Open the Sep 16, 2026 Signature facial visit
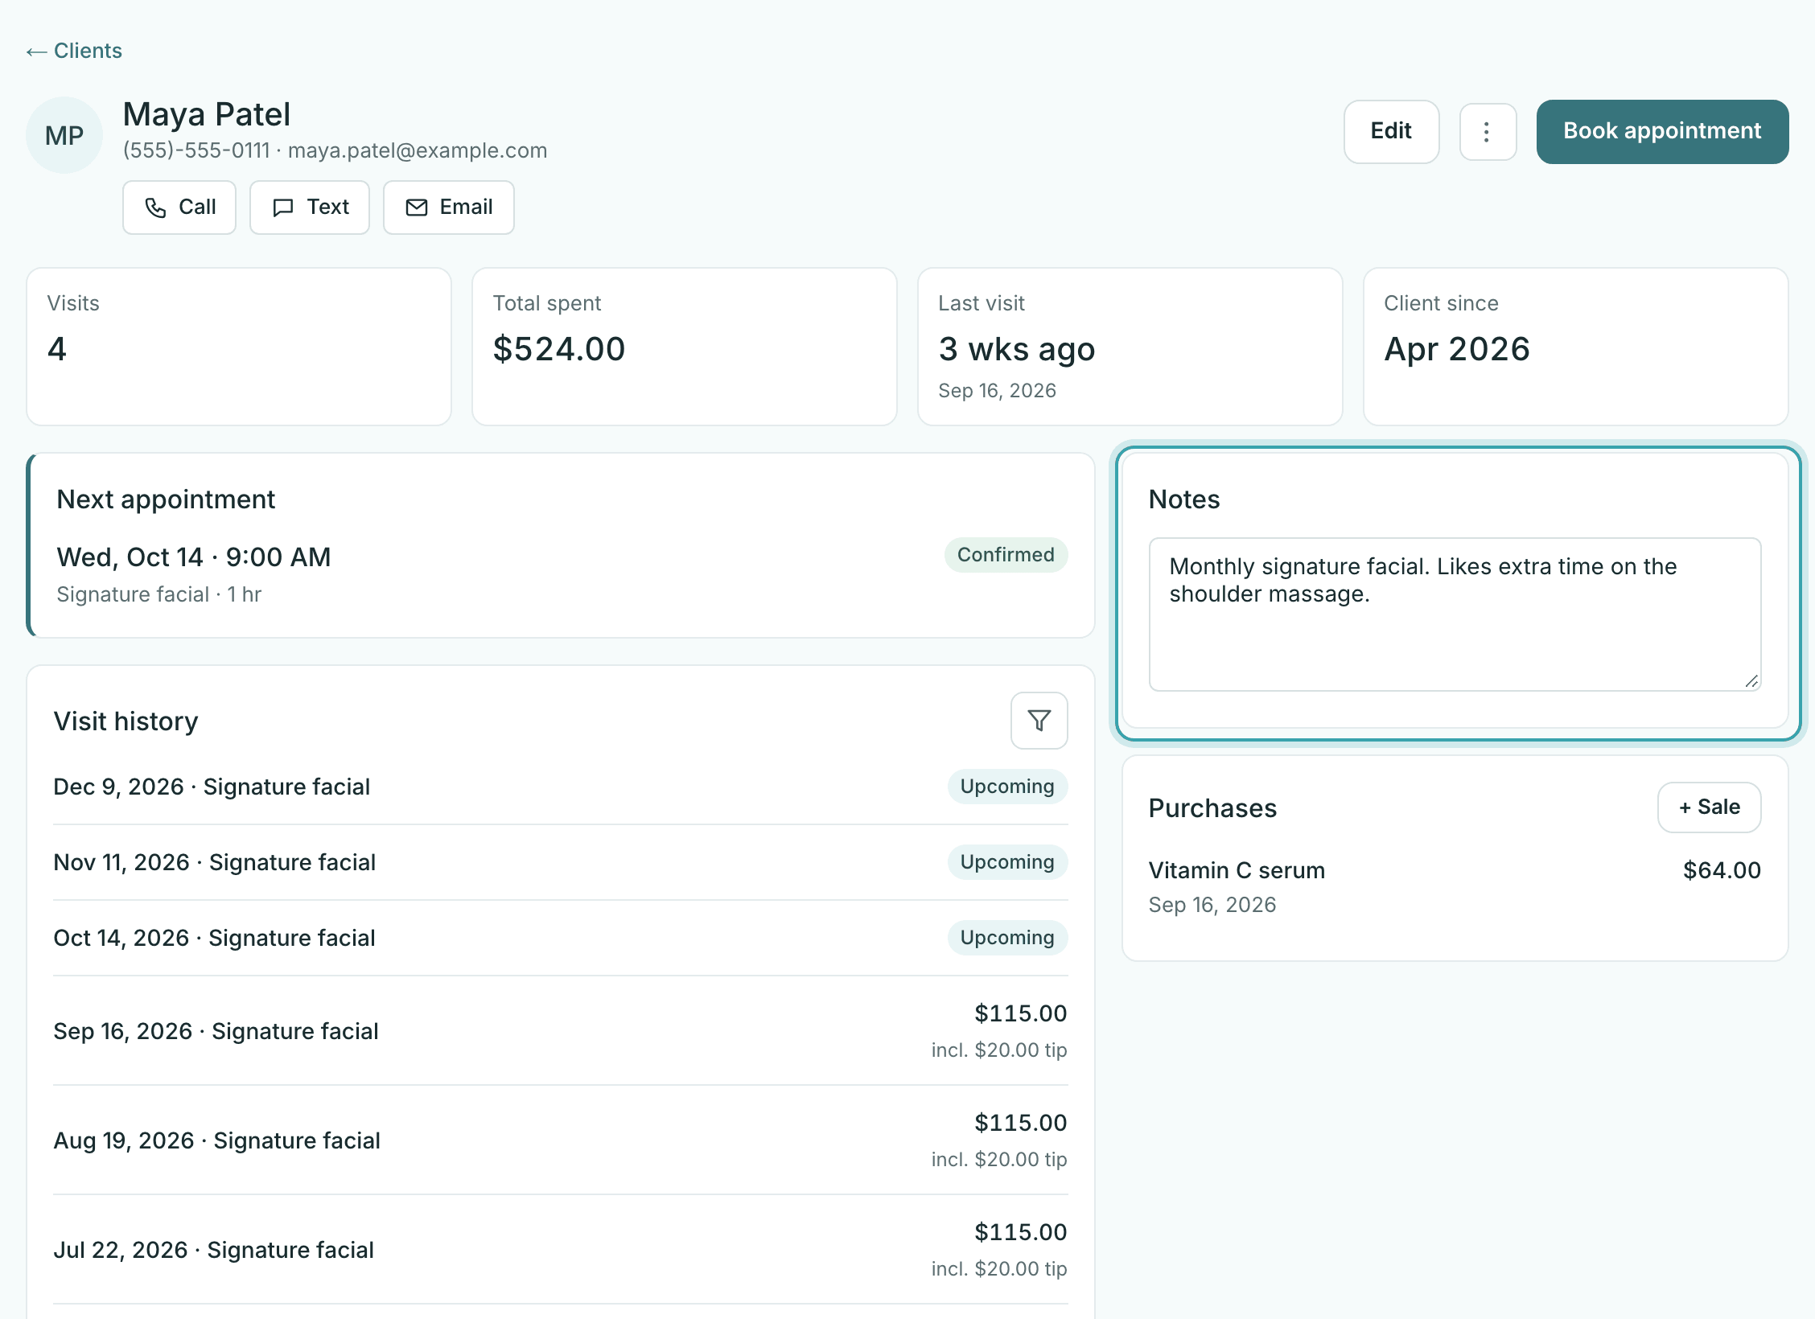The width and height of the screenshot is (1815, 1319). coord(560,1031)
